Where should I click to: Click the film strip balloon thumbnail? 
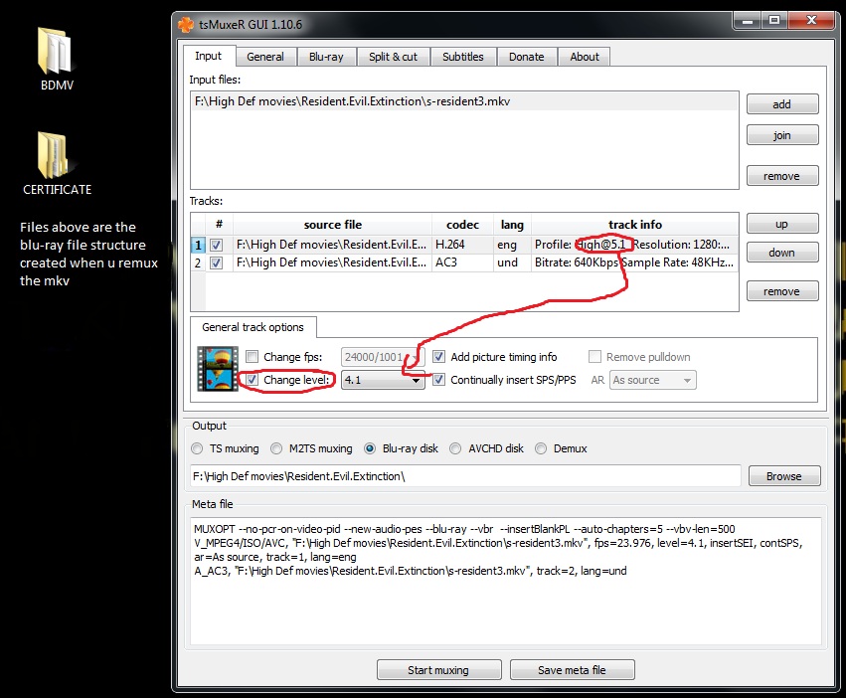(218, 368)
